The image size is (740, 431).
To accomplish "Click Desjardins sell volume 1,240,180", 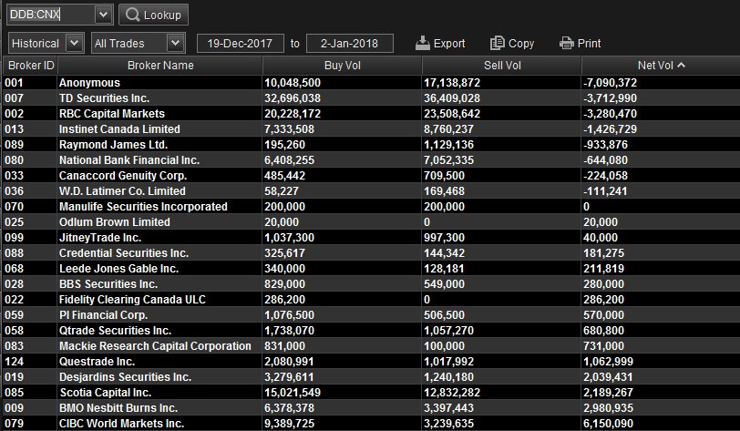I will point(448,376).
